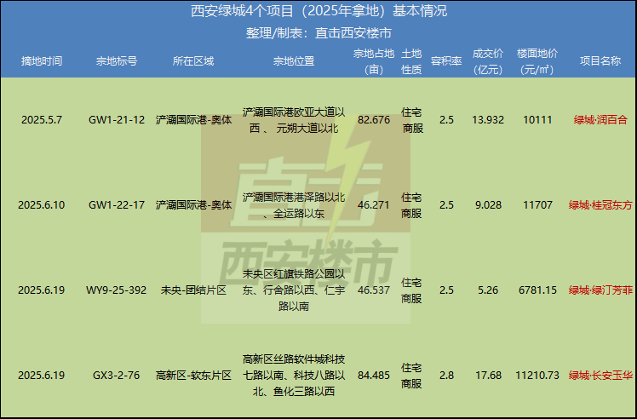Select area value 82.676
This screenshot has width=637, height=419.
pos(374,120)
